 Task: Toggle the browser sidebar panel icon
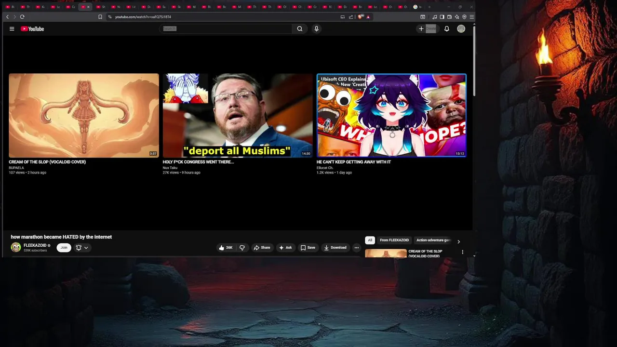[442, 17]
